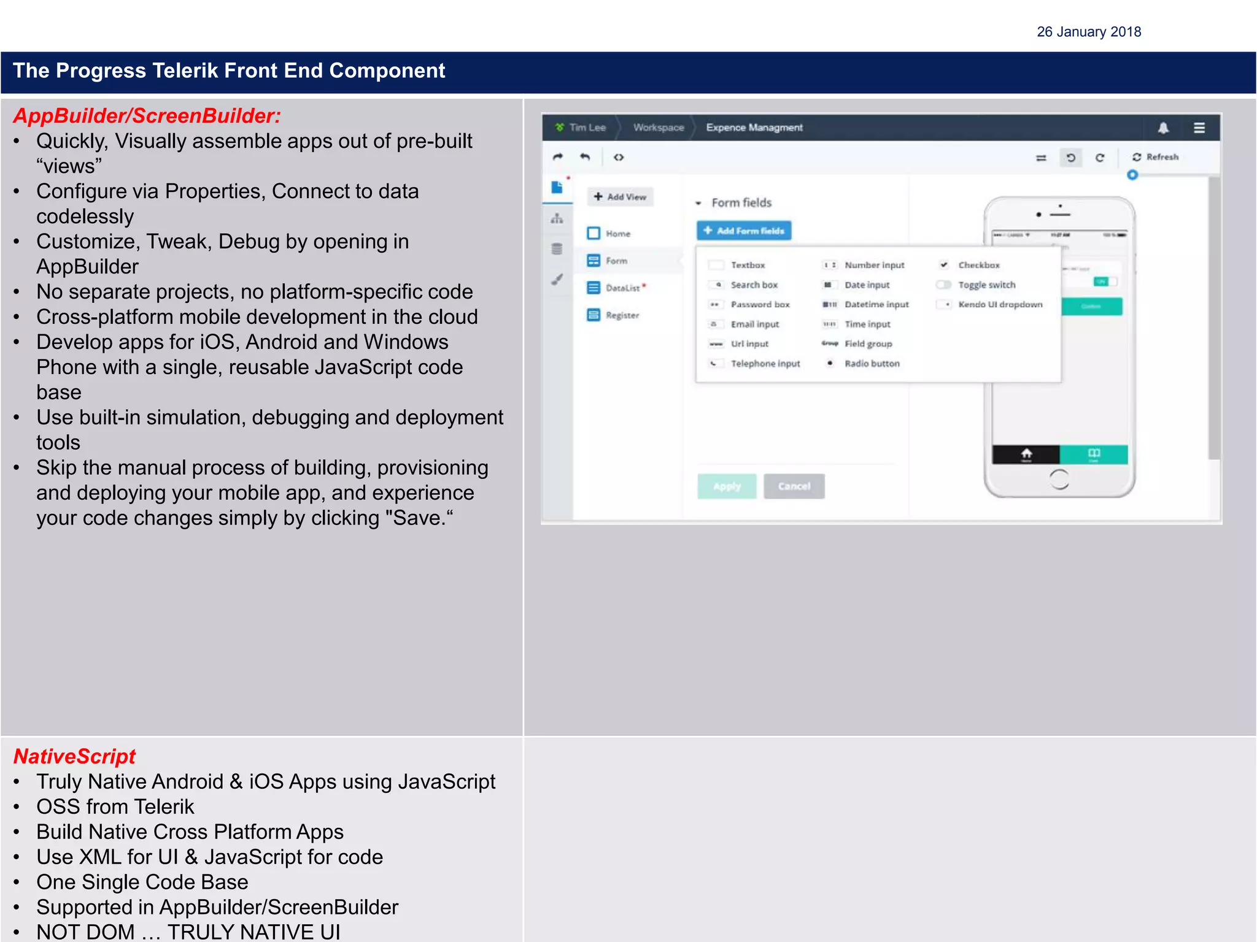The height and width of the screenshot is (942, 1257).
Task: Click the settings sliders icon near Refresh
Action: (1041, 158)
